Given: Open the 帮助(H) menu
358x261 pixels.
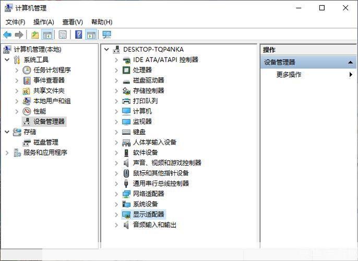Looking at the screenshot, I should [x=102, y=22].
